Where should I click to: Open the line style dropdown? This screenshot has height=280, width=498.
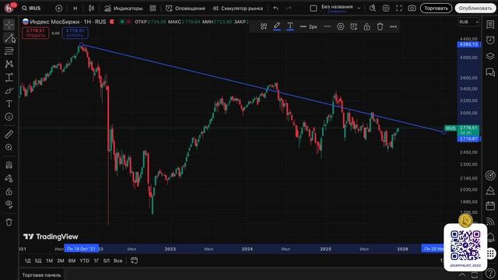tap(327, 26)
